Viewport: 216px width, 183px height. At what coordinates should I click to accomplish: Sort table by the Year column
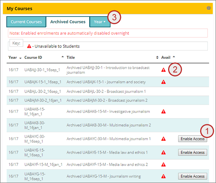point(15,58)
